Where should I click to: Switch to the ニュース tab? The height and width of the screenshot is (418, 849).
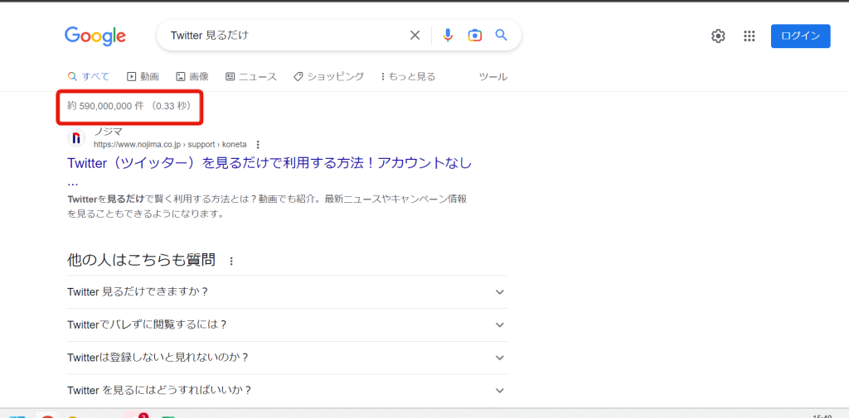pyautogui.click(x=251, y=77)
